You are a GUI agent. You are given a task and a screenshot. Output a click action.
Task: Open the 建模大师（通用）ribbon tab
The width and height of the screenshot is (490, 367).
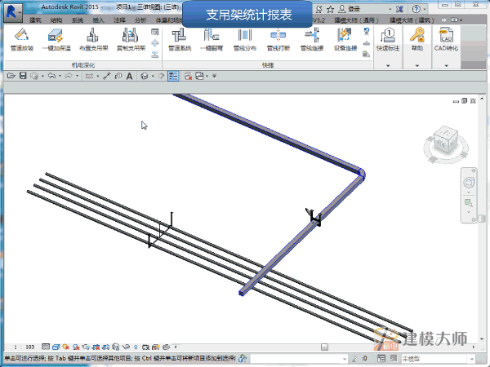356,20
